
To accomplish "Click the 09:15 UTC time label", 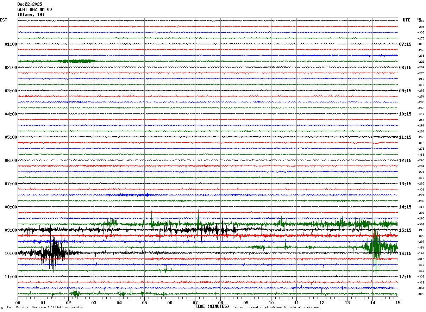I will (405, 91).
